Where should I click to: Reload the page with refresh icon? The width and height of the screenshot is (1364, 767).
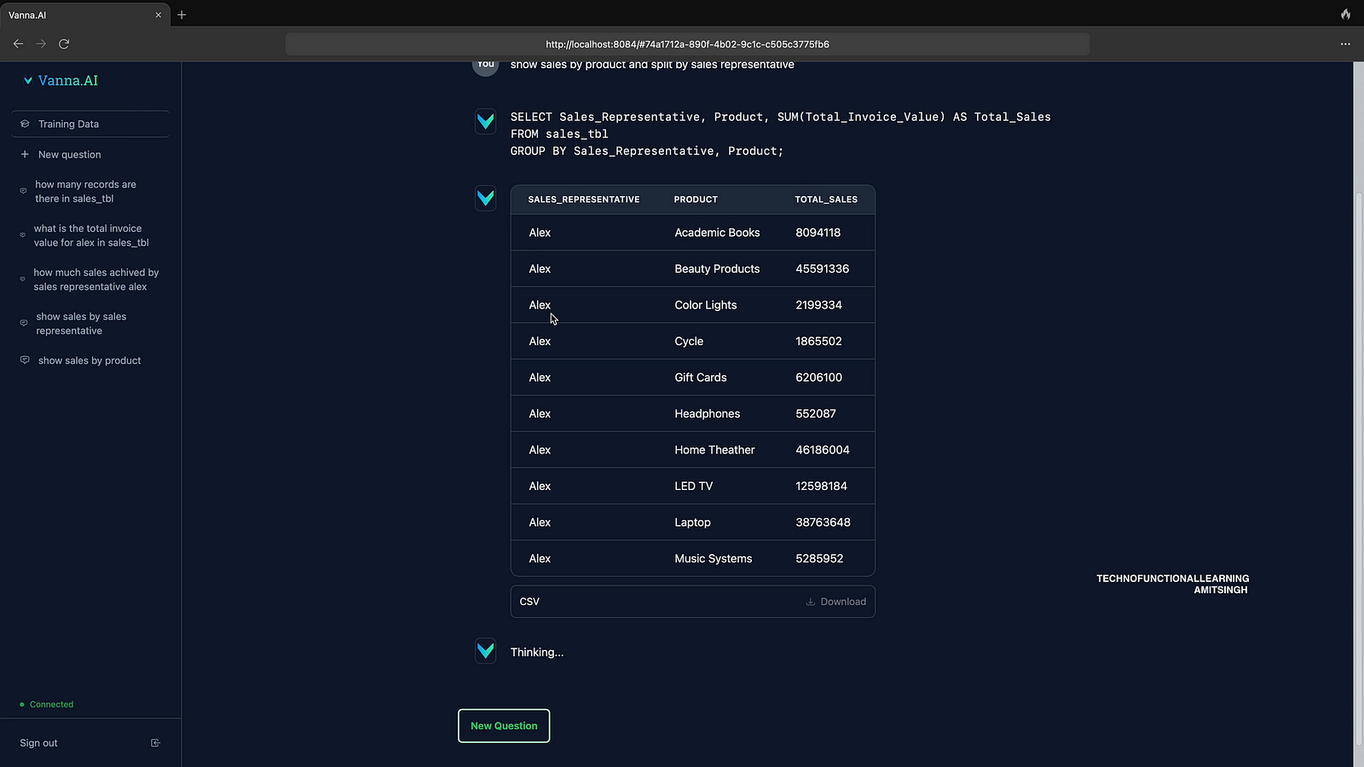pyautogui.click(x=64, y=43)
